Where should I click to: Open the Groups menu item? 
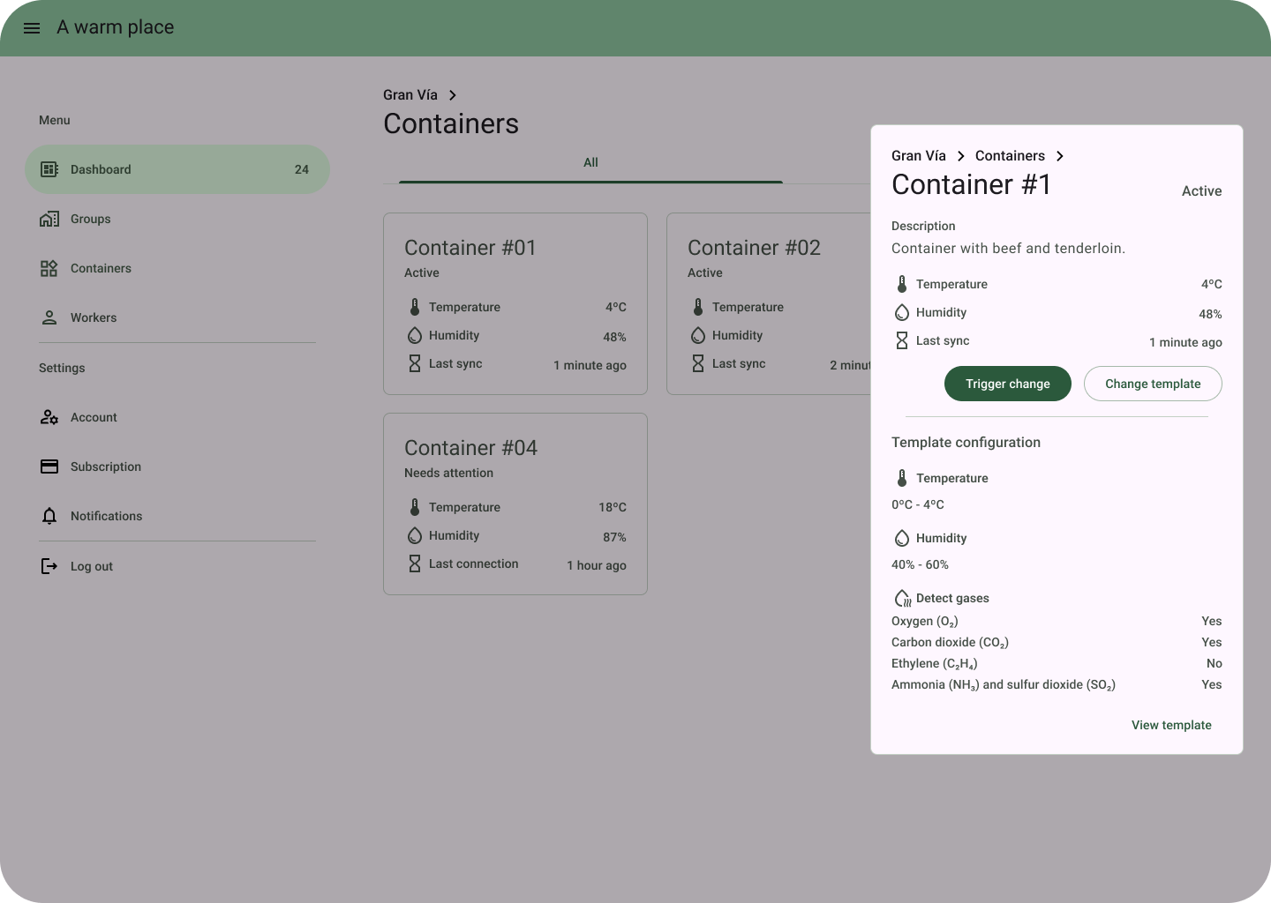tap(90, 219)
